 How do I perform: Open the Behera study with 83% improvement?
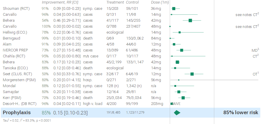[9, 62]
